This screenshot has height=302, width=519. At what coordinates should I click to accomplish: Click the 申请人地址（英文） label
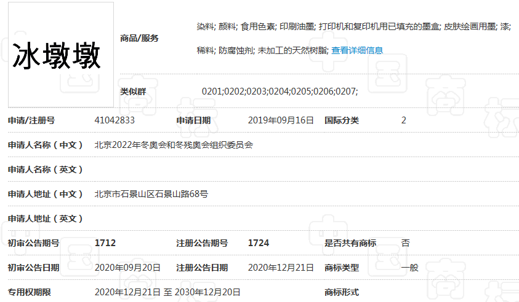pyautogui.click(x=46, y=219)
